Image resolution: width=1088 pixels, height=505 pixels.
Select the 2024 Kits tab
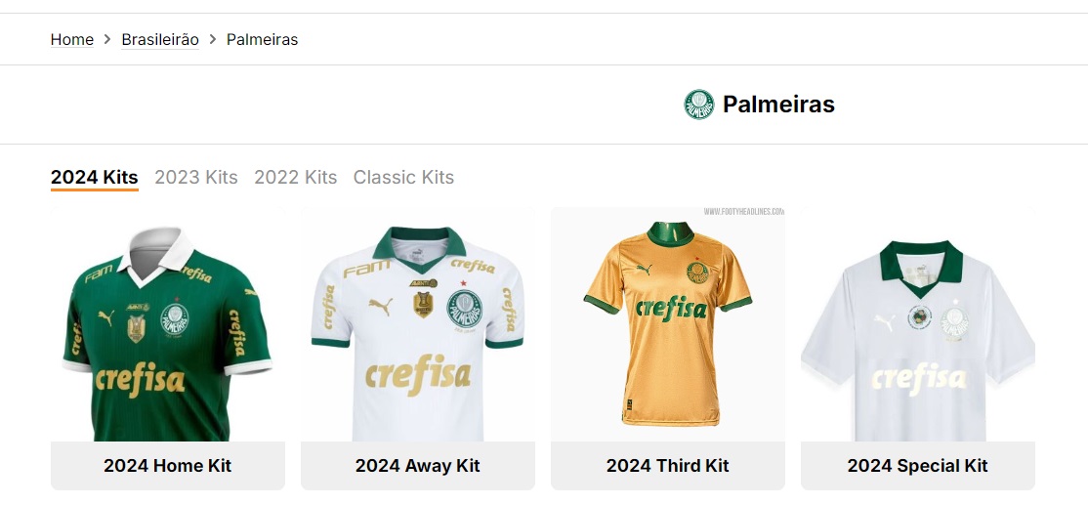pyautogui.click(x=95, y=178)
